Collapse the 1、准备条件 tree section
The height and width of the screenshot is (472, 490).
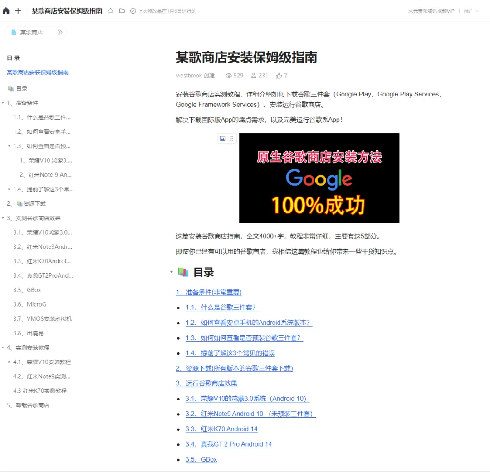[3, 103]
